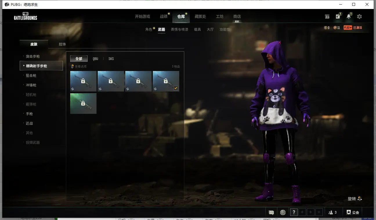Click the question mark squad slot
This screenshot has width=376, height=220.
(x=294, y=212)
